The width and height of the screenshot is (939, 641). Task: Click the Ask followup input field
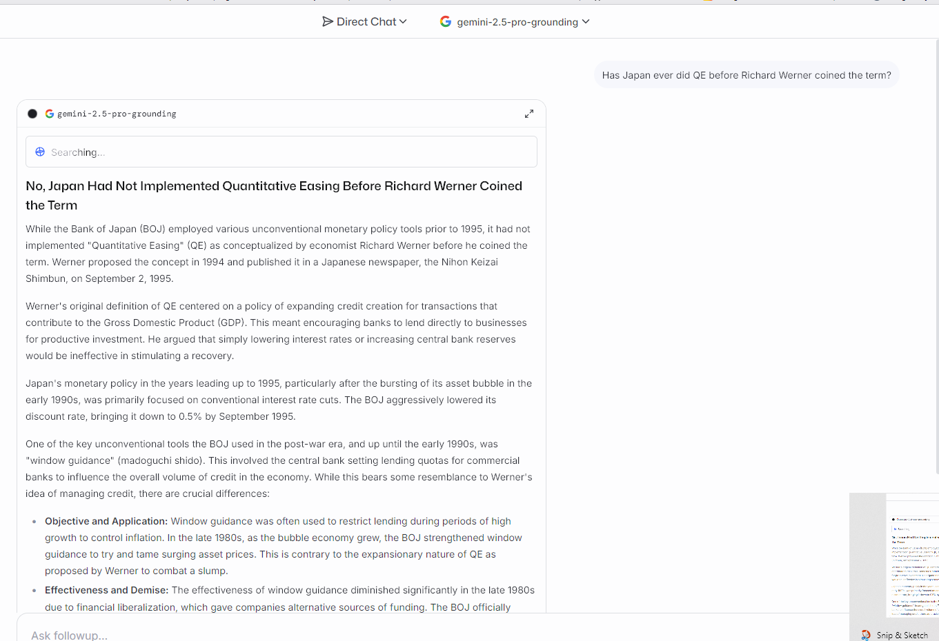[x=435, y=635]
